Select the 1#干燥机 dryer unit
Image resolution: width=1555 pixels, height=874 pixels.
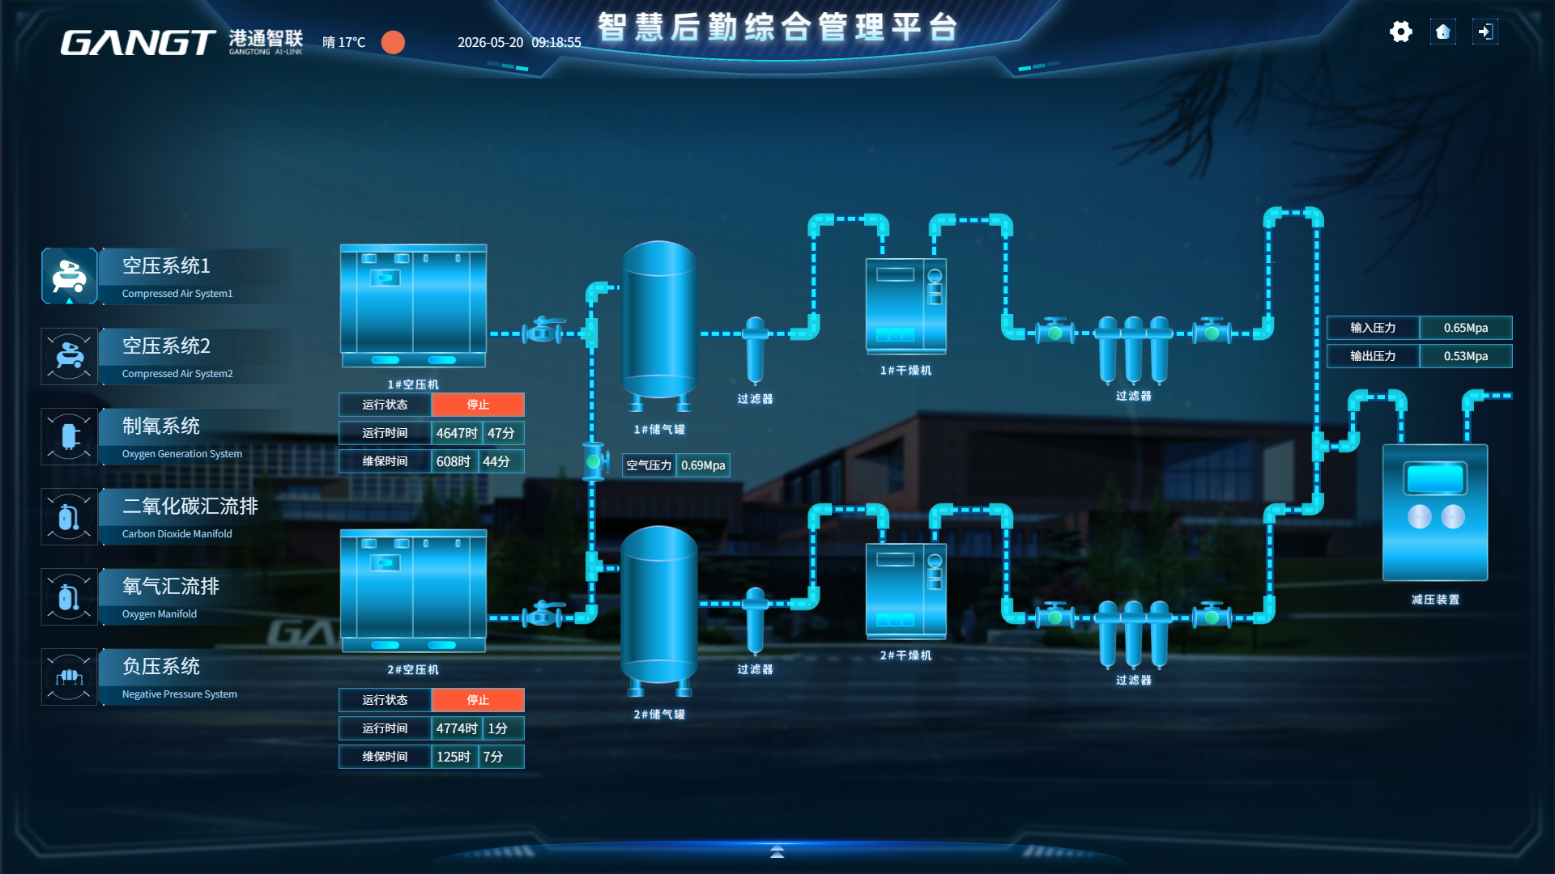[x=905, y=306]
